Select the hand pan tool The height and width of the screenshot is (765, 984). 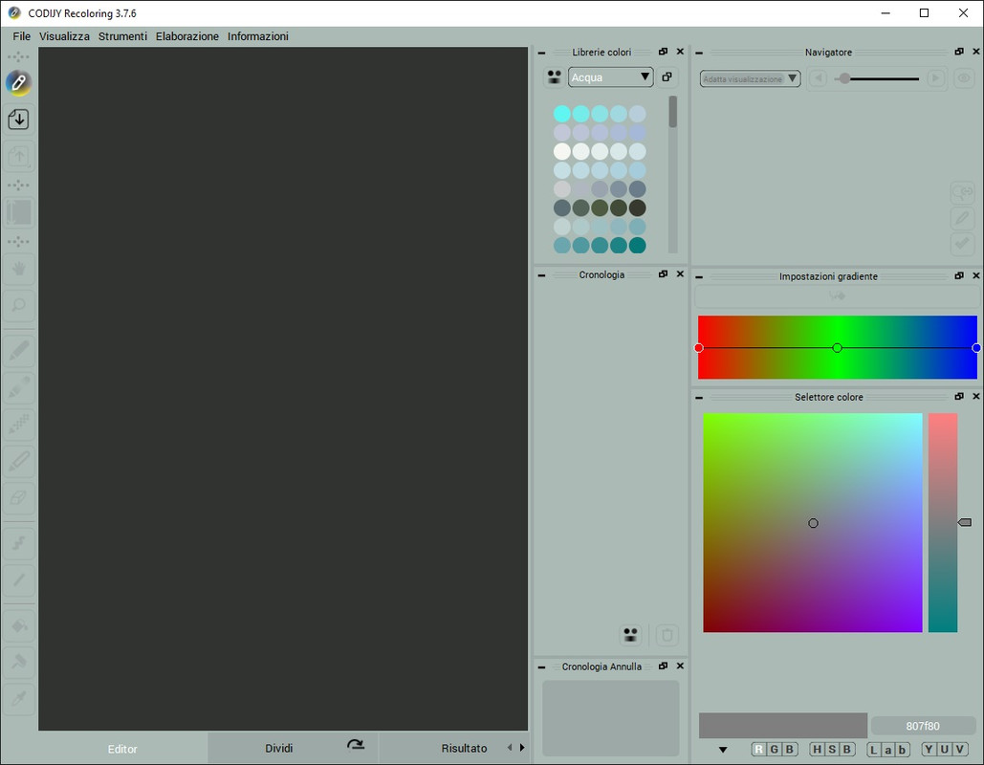pyautogui.click(x=18, y=269)
